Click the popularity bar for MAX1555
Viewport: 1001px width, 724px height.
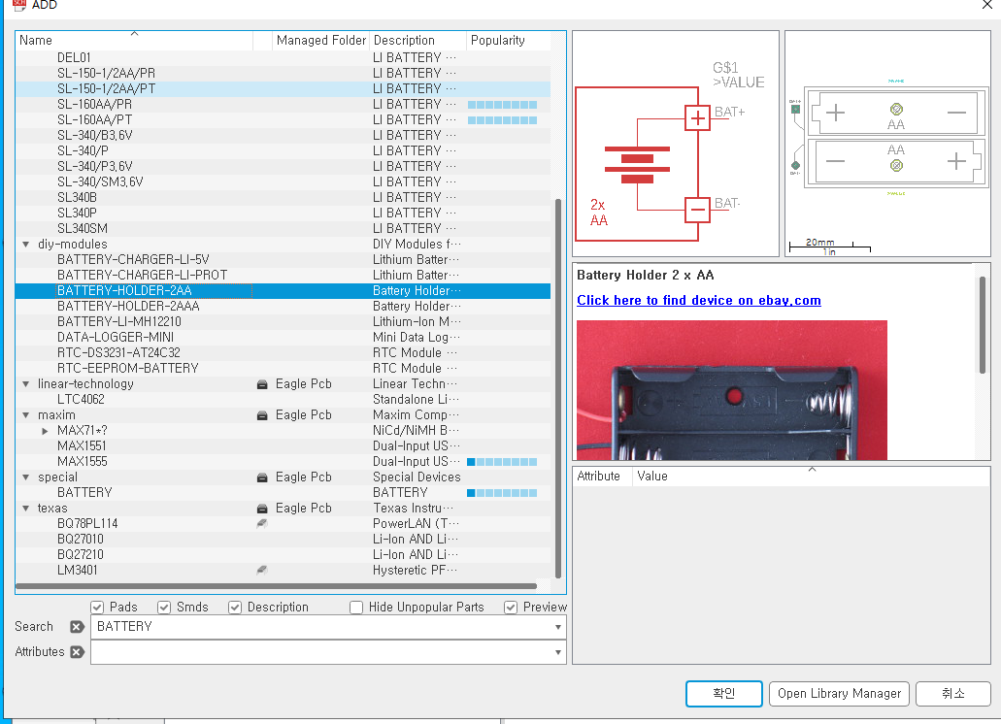(x=502, y=462)
